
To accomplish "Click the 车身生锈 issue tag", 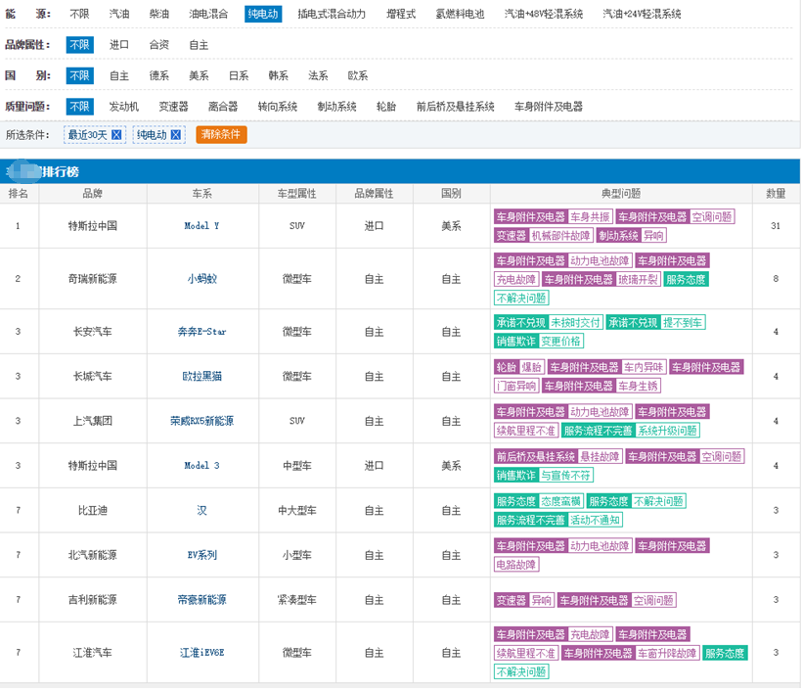I will (x=638, y=386).
